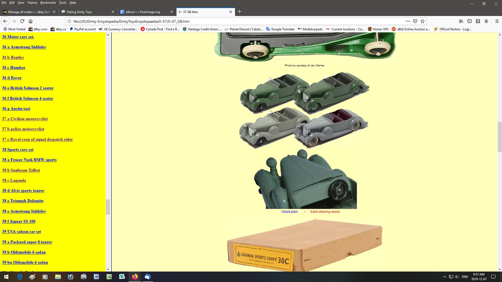Open the Home: UPS bookmark

click(x=378, y=29)
